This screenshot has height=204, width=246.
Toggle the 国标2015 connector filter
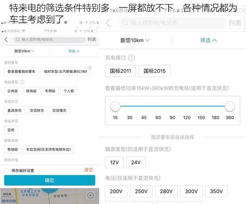(x=155, y=71)
